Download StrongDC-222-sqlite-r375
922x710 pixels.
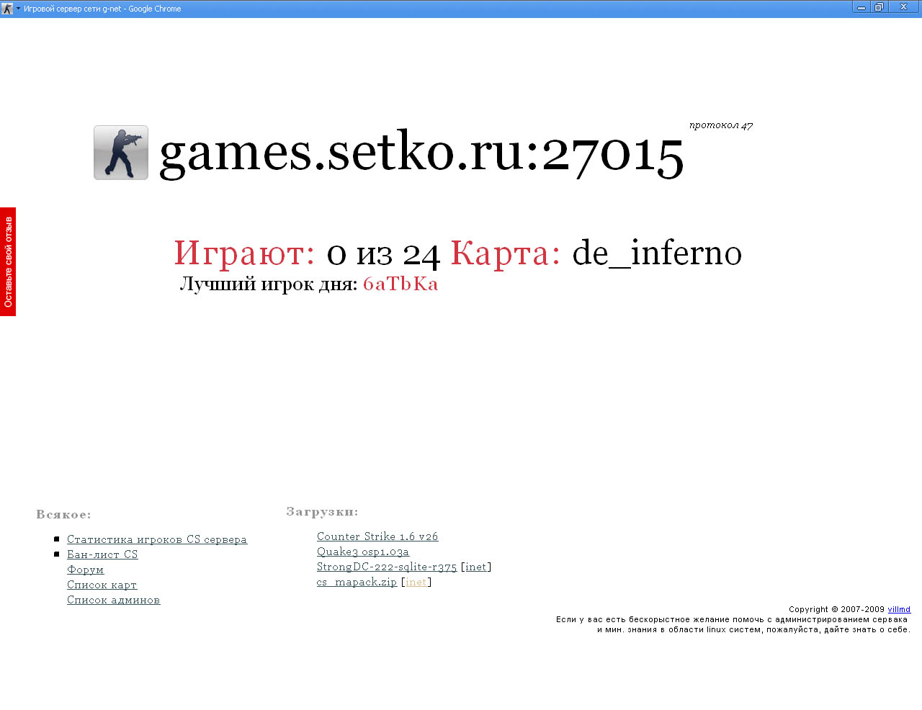(386, 566)
